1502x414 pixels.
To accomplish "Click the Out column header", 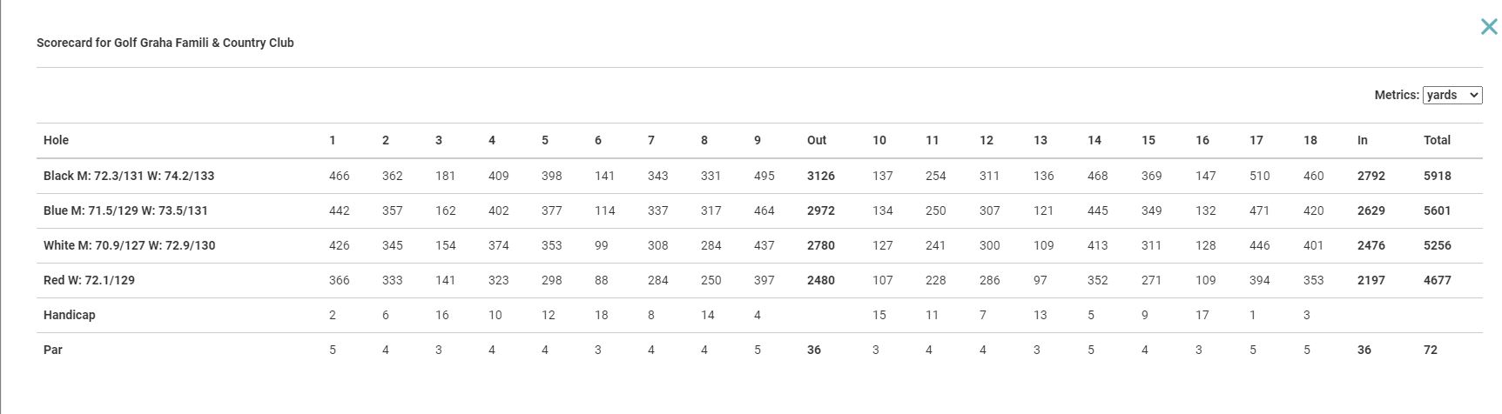I will [x=817, y=140].
